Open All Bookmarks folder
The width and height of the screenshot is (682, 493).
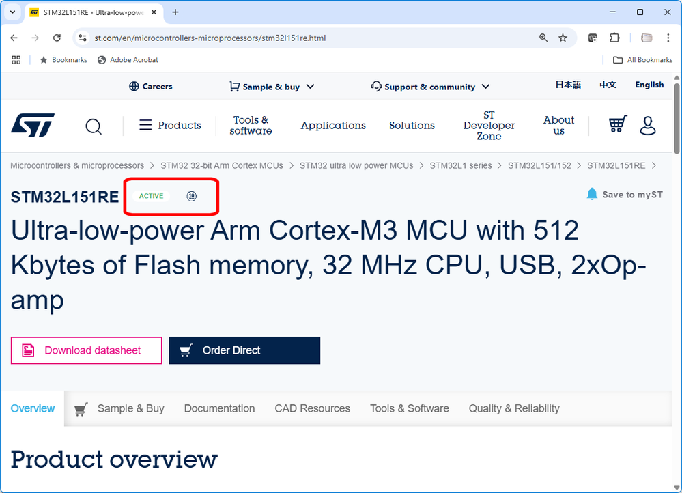[643, 60]
